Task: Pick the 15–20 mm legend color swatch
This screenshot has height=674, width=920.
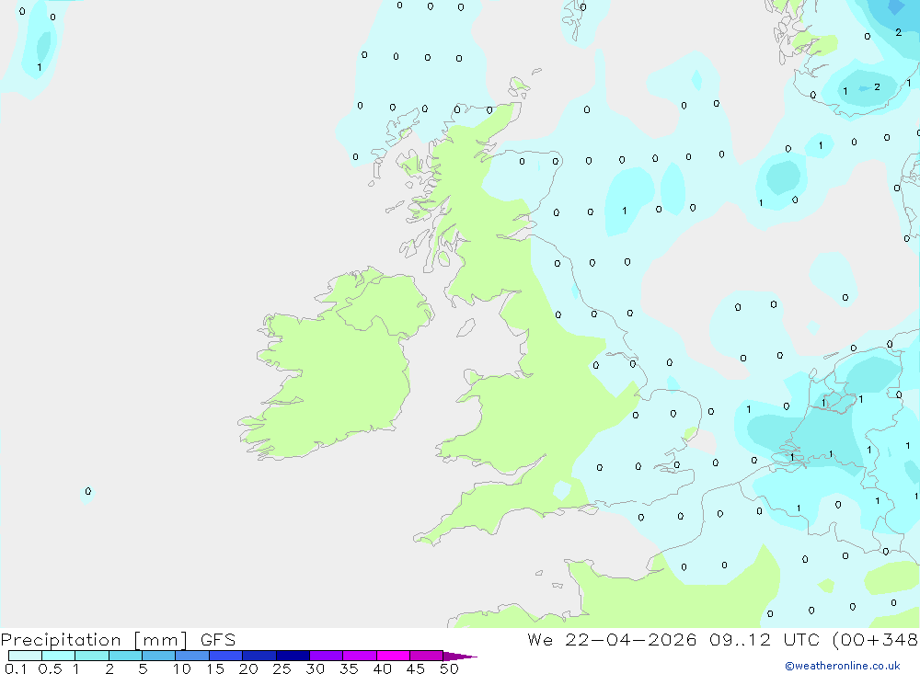Action: 225,656
